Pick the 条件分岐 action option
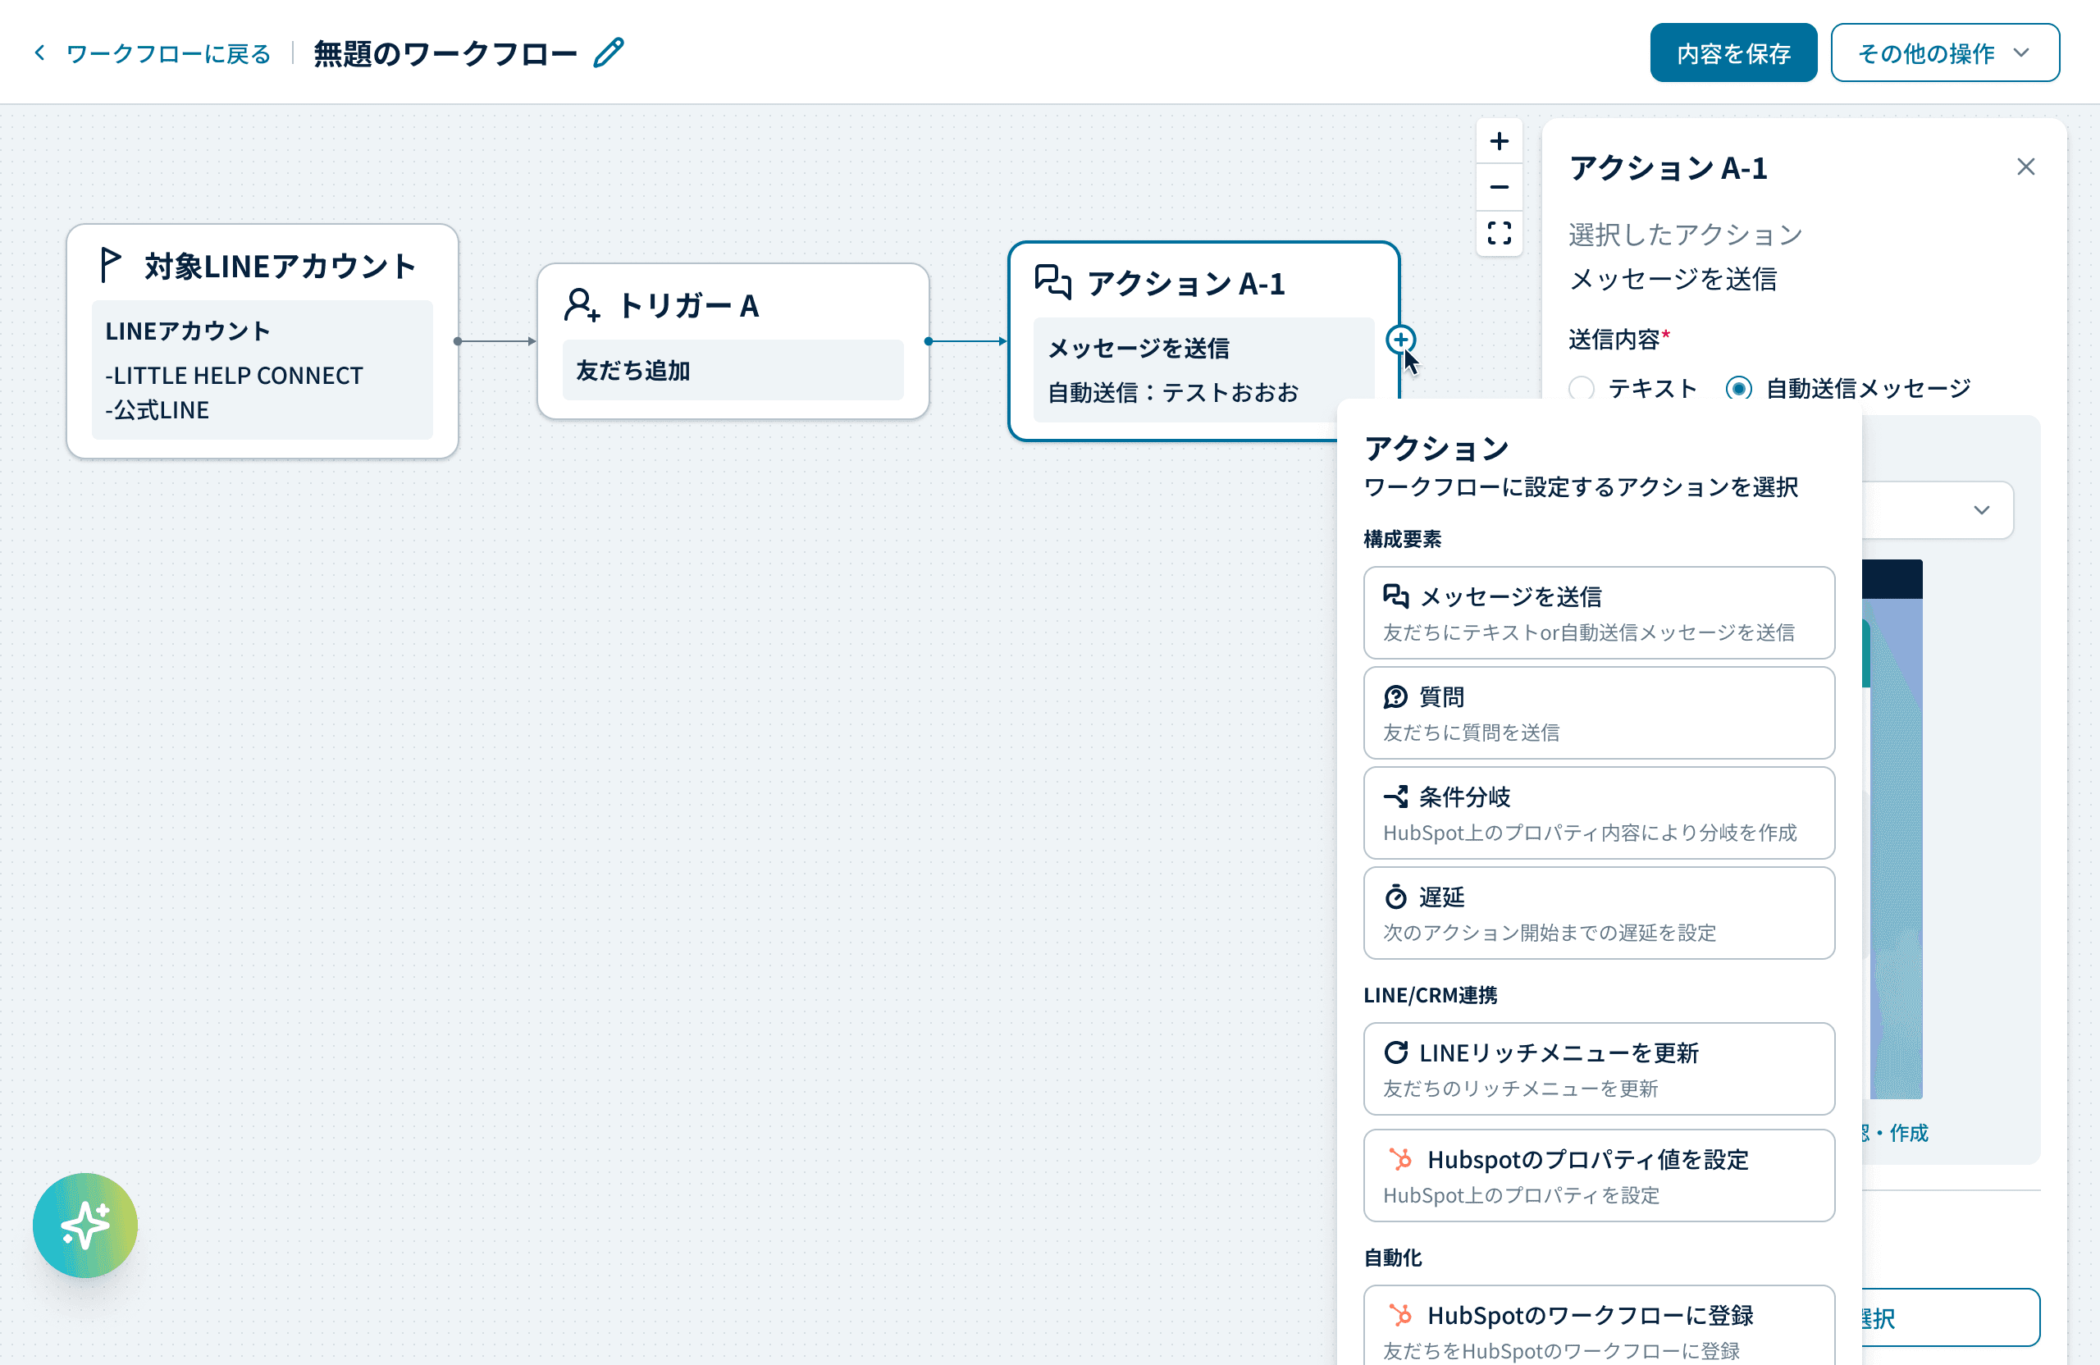This screenshot has height=1365, width=2100. tap(1598, 813)
